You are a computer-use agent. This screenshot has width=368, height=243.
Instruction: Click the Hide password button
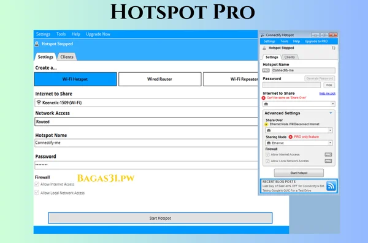point(329,85)
